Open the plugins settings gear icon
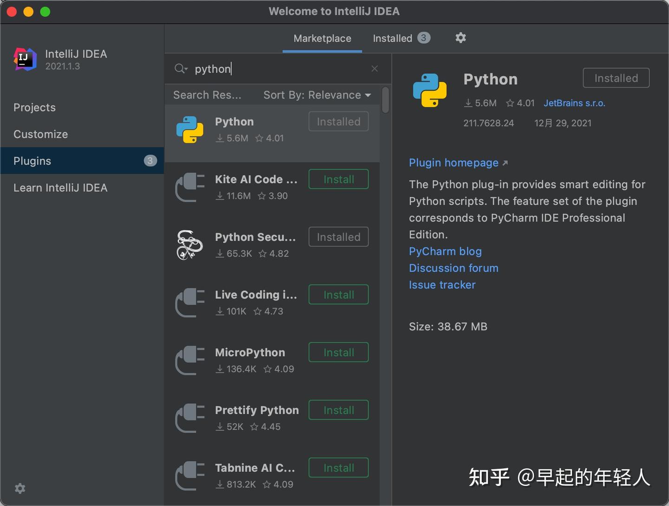Image resolution: width=669 pixels, height=506 pixels. [x=460, y=38]
